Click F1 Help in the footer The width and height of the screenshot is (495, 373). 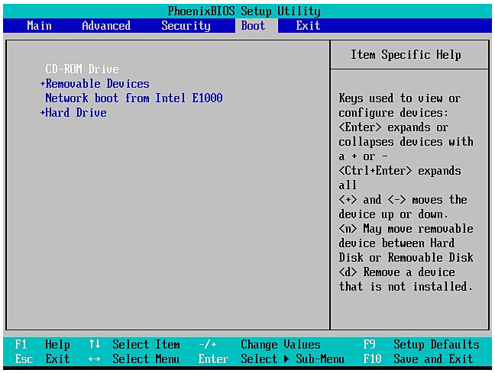coord(42,345)
